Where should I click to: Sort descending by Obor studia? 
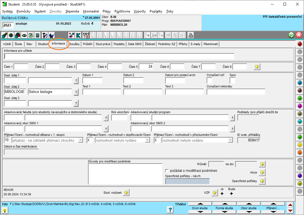click(248, 212)
